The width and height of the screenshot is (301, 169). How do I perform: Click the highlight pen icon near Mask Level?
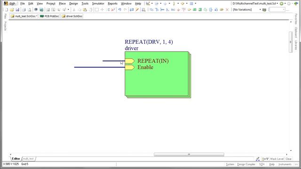(x=258, y=159)
